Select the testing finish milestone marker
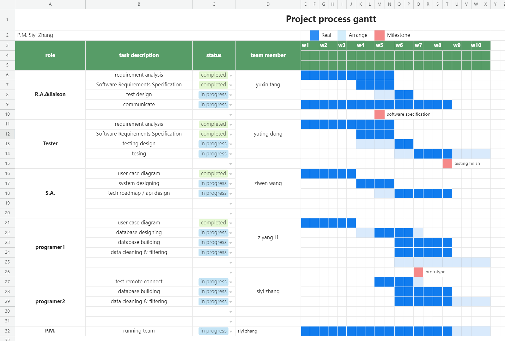 (447, 164)
